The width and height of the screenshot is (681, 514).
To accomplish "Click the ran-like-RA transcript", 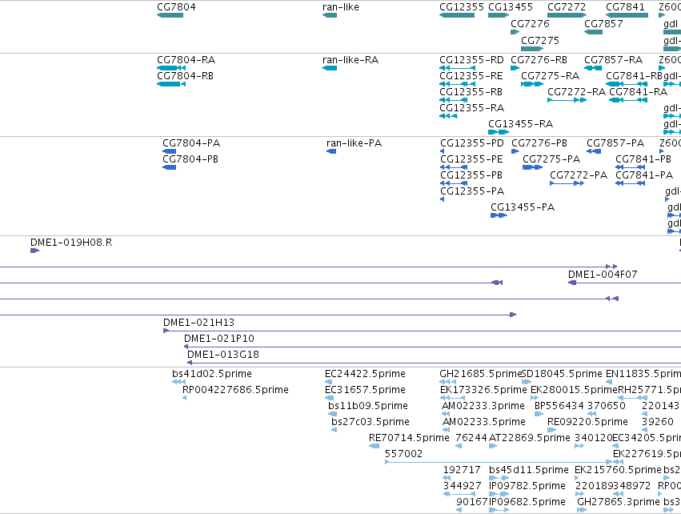I will click(x=330, y=68).
